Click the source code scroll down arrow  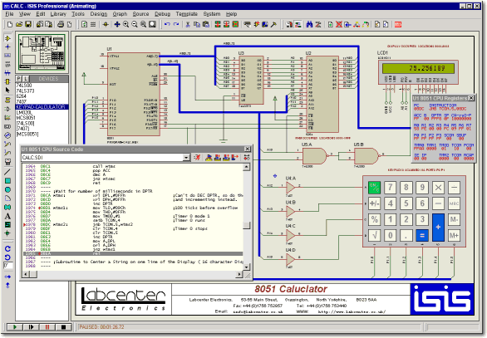pos(246,267)
